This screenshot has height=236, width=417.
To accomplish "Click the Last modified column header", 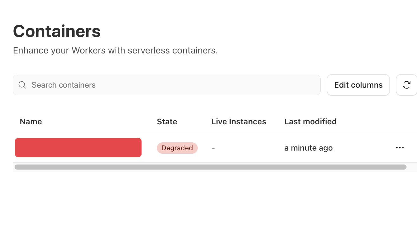I will (310, 122).
